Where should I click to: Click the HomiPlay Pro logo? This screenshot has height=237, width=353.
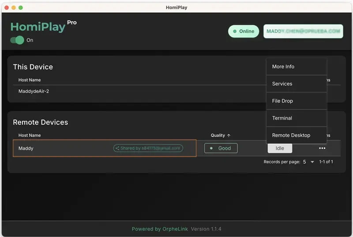click(x=43, y=26)
